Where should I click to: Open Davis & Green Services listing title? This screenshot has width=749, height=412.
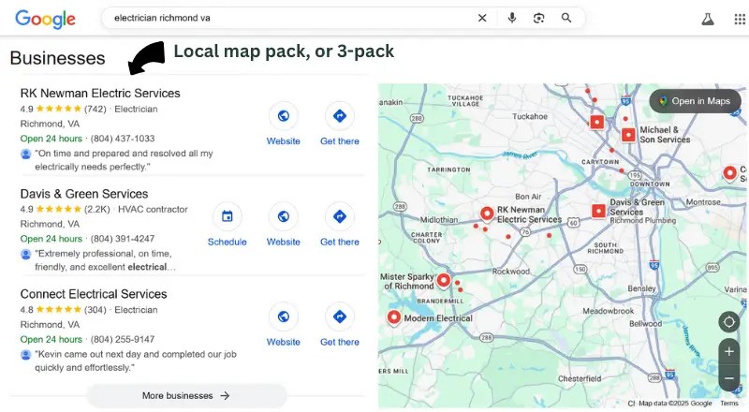coord(84,194)
